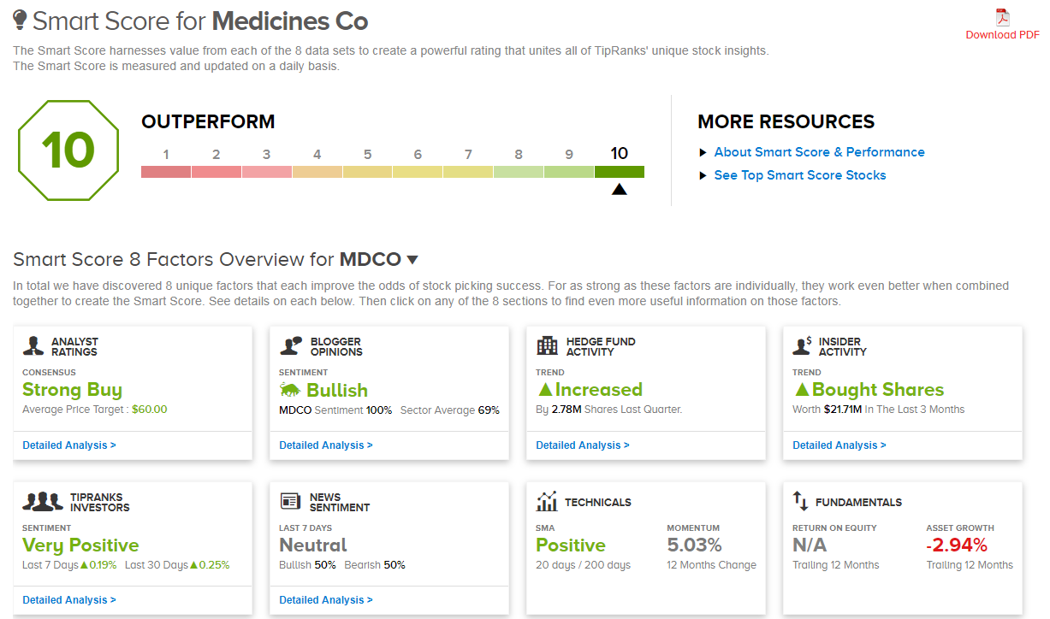View Hedge Fund Activity Detailed Analysis

(583, 445)
